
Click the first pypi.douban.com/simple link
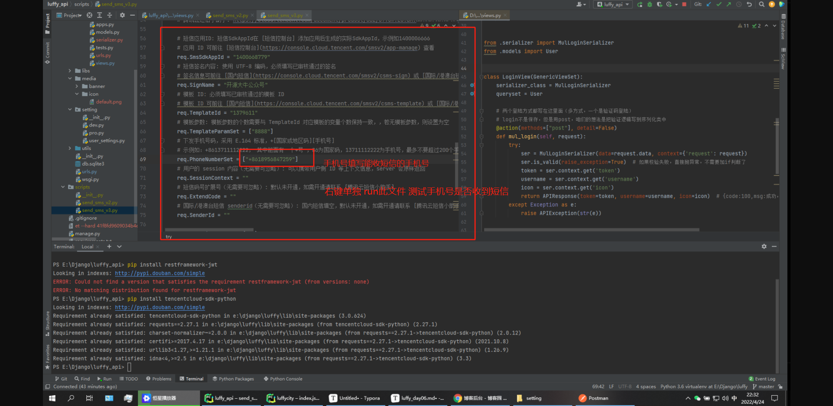160,273
